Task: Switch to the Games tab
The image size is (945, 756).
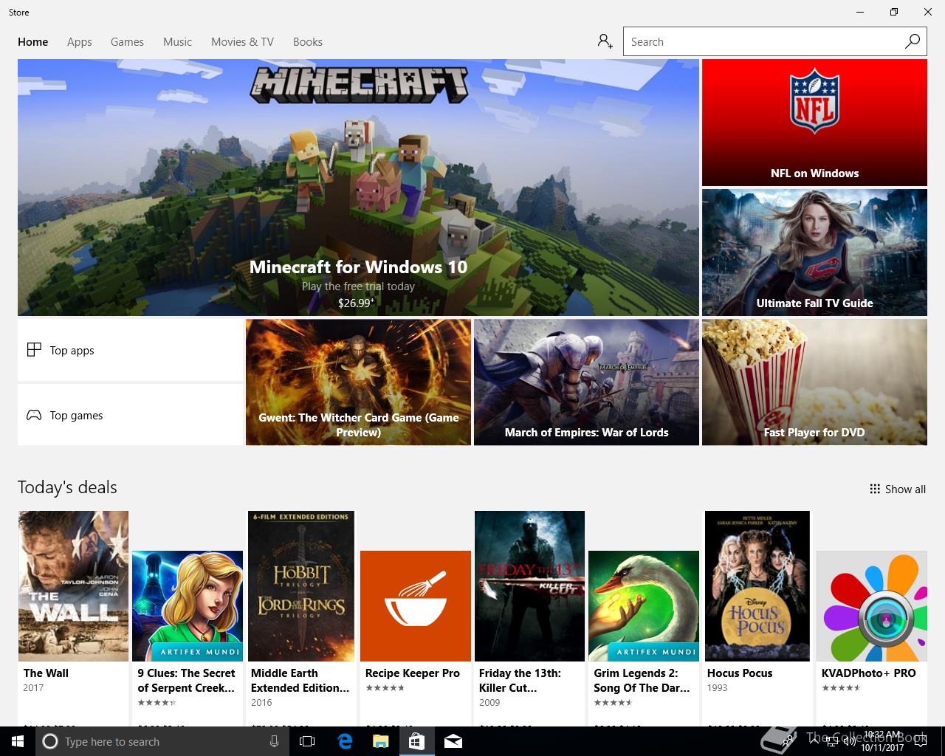Action: click(x=127, y=42)
